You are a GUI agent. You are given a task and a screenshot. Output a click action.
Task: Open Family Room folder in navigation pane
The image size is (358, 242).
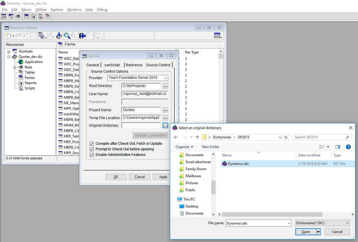196,169
